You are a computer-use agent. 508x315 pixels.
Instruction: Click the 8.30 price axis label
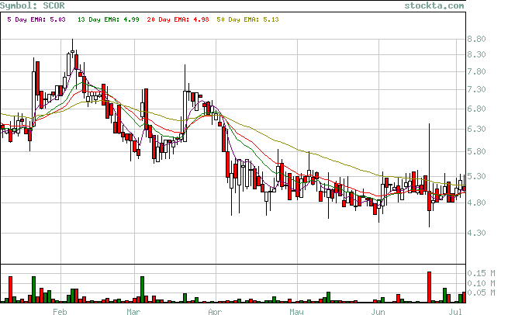[x=476, y=54]
